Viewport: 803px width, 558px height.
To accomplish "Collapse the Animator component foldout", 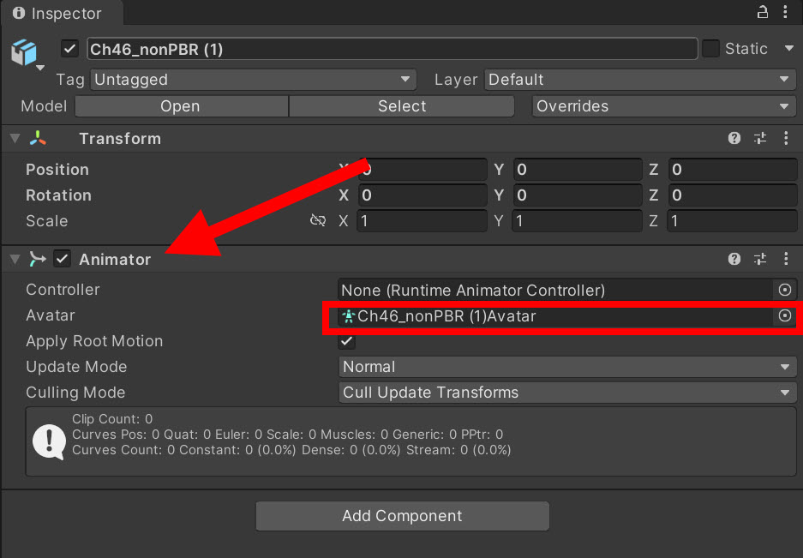I will 15,259.
